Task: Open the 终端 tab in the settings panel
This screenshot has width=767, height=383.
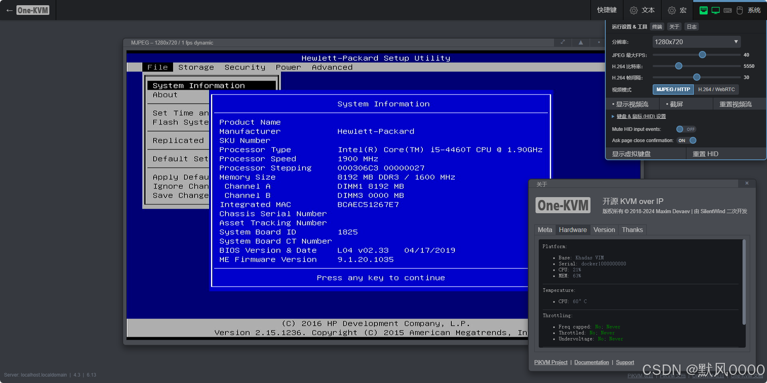Action: 657,26
